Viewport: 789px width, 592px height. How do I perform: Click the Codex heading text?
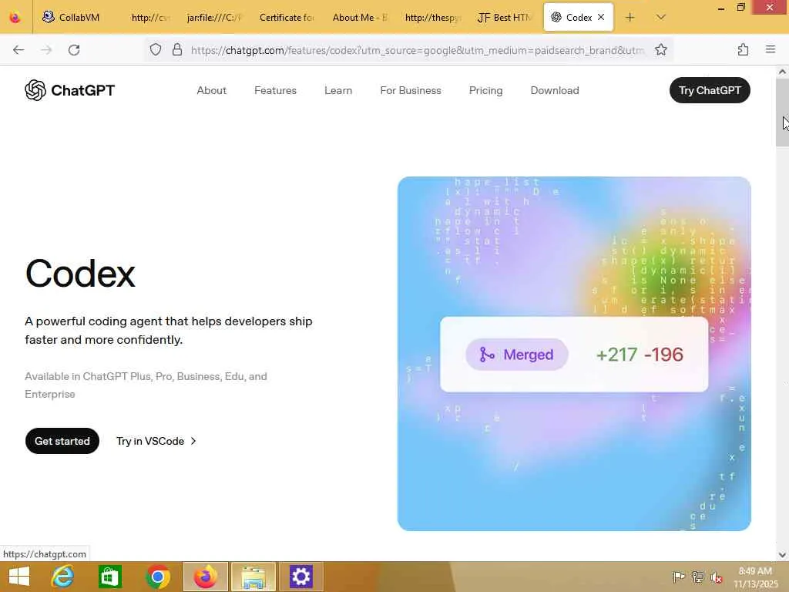80,274
